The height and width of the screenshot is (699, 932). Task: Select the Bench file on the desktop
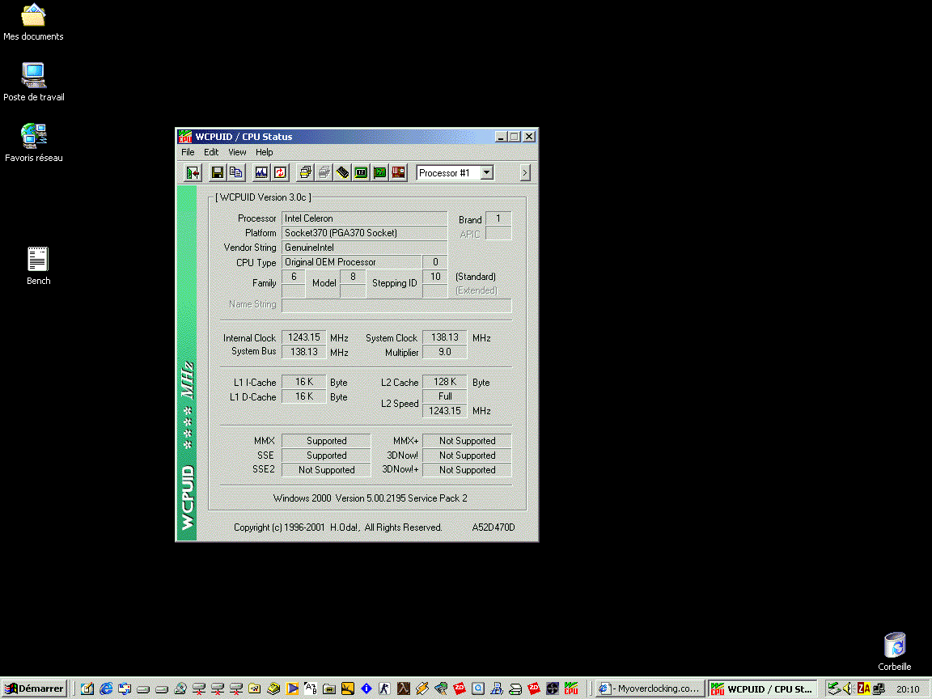[38, 265]
